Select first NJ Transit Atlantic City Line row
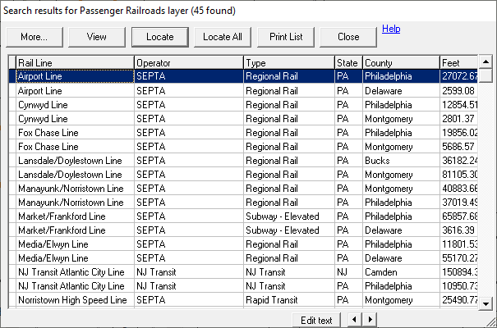The width and height of the screenshot is (497, 328). [74, 271]
